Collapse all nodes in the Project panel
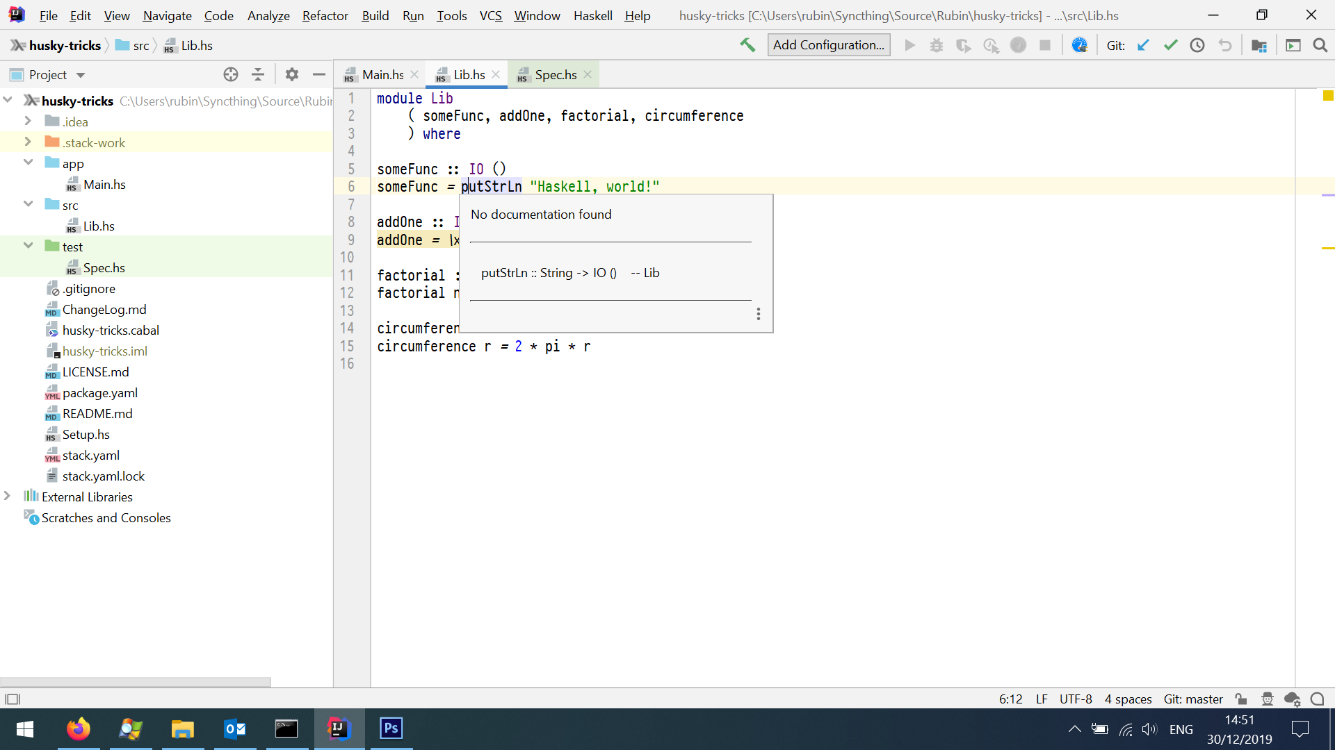1335x750 pixels. (258, 74)
